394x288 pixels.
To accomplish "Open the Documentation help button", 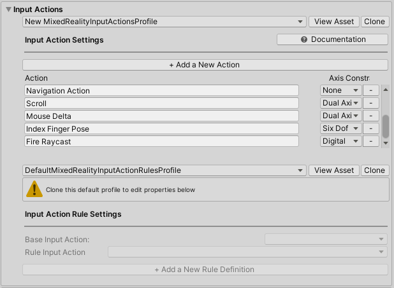I will pyautogui.click(x=332, y=39).
